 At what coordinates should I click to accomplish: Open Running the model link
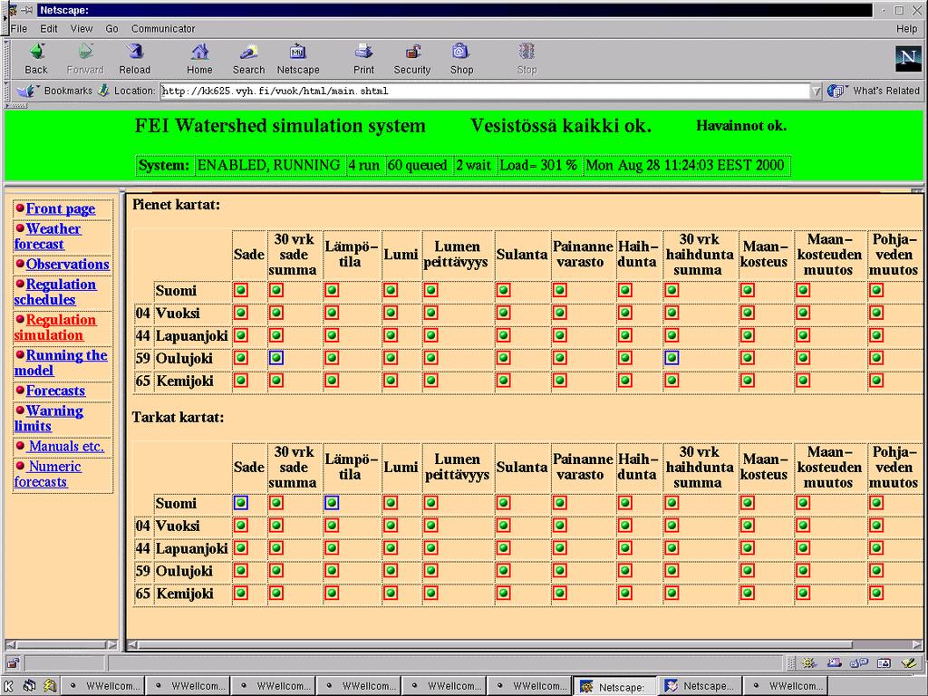[x=61, y=362]
